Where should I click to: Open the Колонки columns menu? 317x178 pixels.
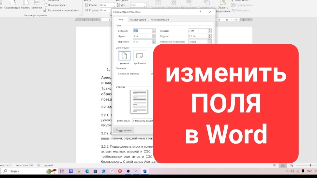click(x=37, y=6)
